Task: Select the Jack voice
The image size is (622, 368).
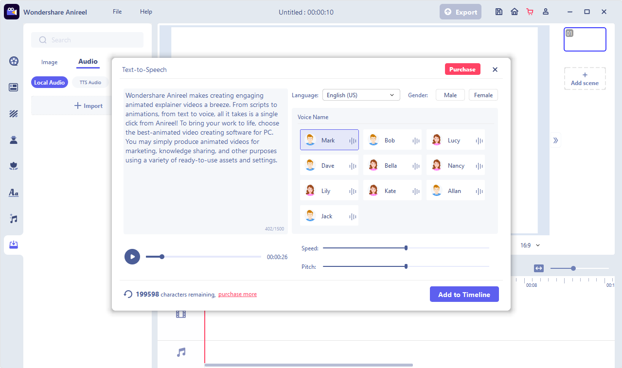Action: 329,216
